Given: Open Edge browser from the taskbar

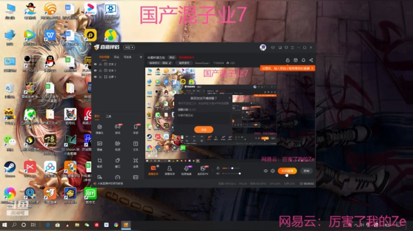Looking at the screenshot, I should click(x=48, y=225).
